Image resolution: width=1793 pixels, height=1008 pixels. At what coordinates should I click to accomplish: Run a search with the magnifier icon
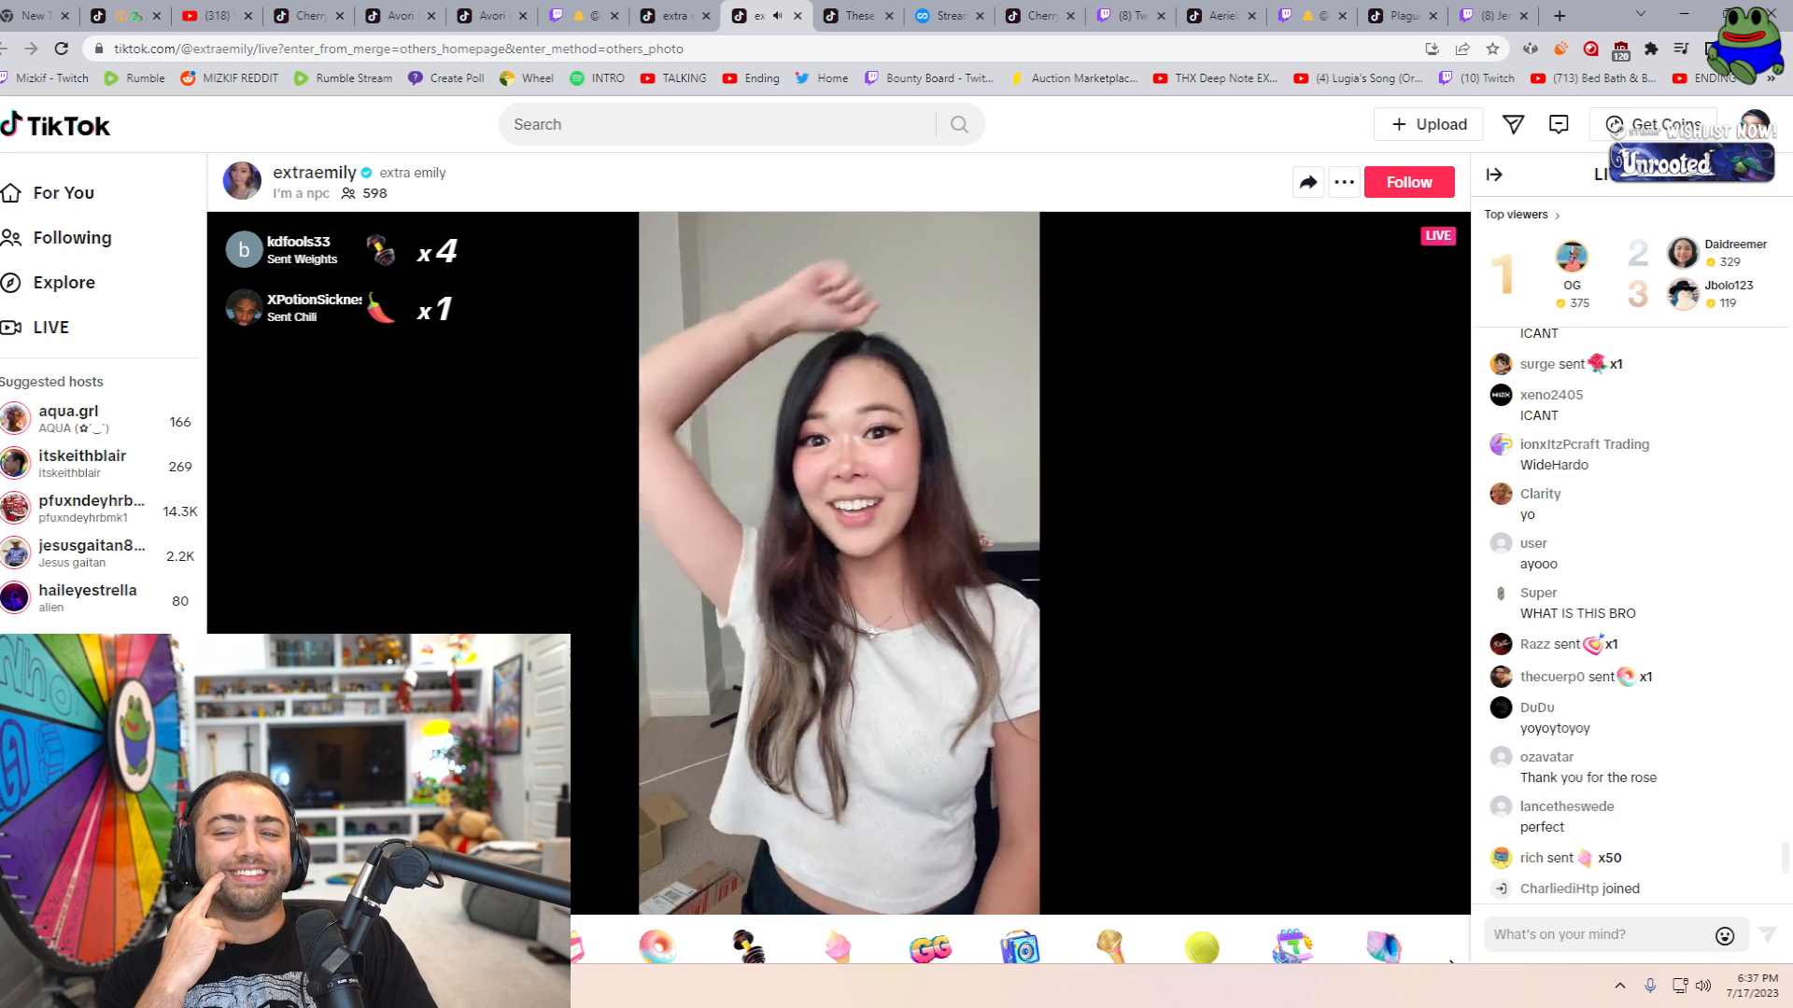coord(958,123)
